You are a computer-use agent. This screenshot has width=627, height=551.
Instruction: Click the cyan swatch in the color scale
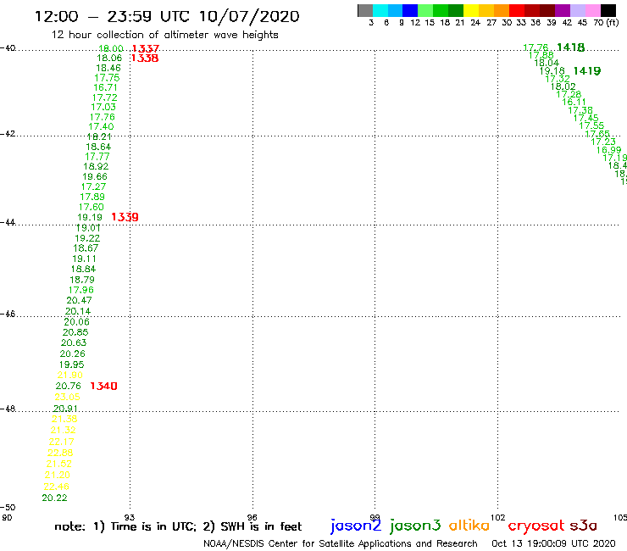pos(380,10)
